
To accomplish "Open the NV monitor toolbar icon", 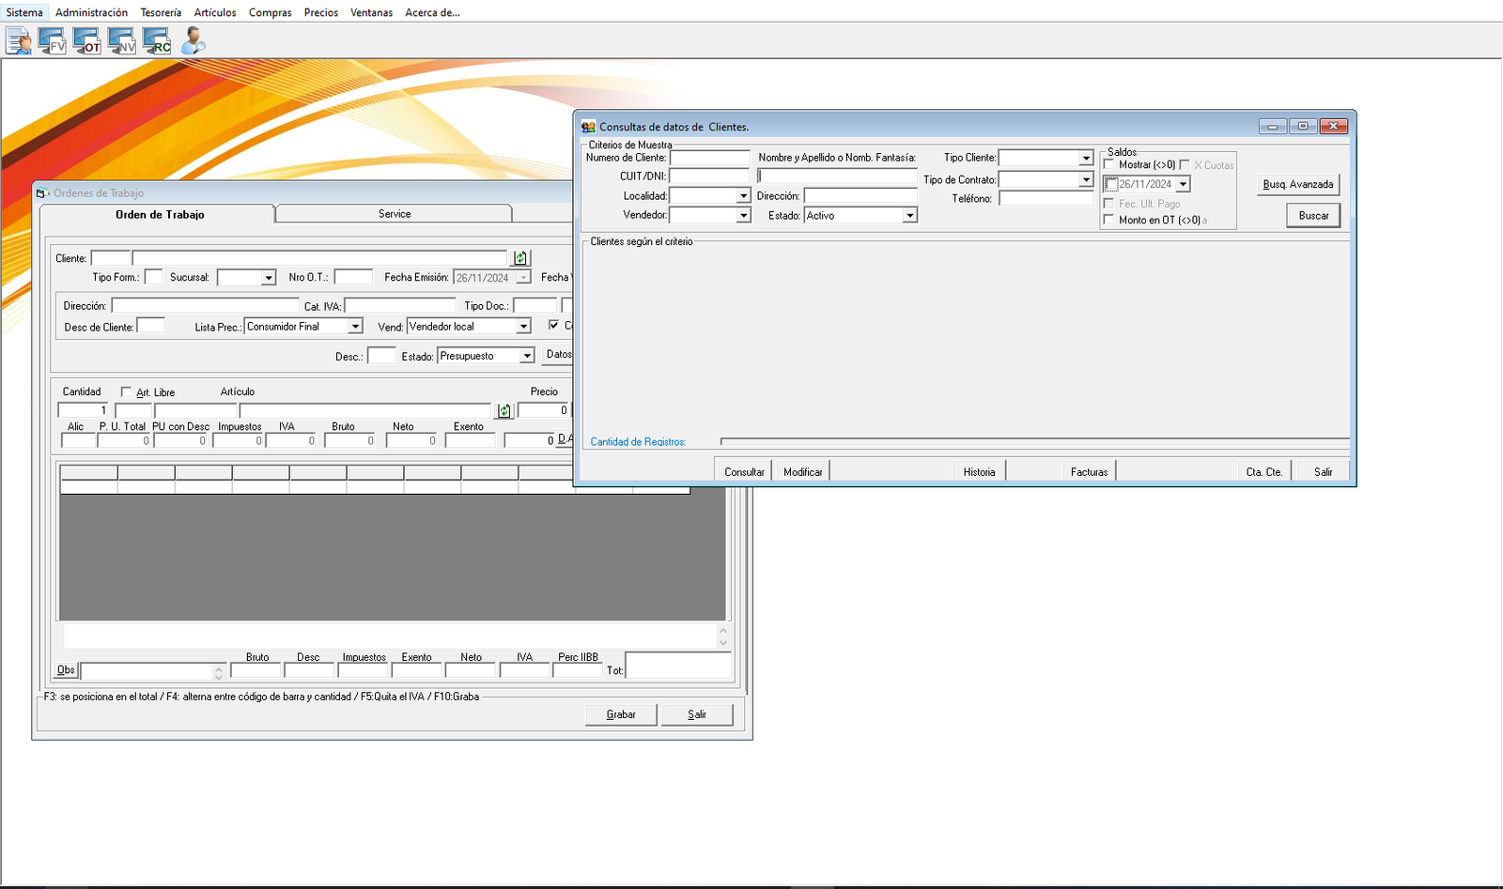I will pos(122,41).
